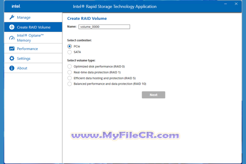Image resolution: width=246 pixels, height=164 pixels.
Task: Click the Performance chart icon
Action: click(12, 49)
